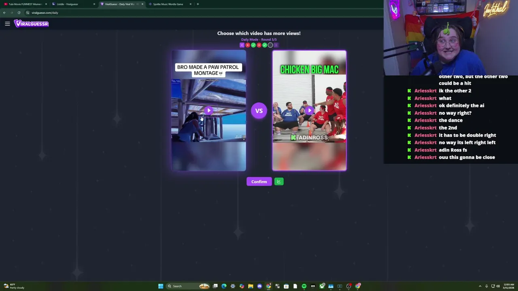Close the Tubi Movie FUNNIEST Moments tab

46,4
